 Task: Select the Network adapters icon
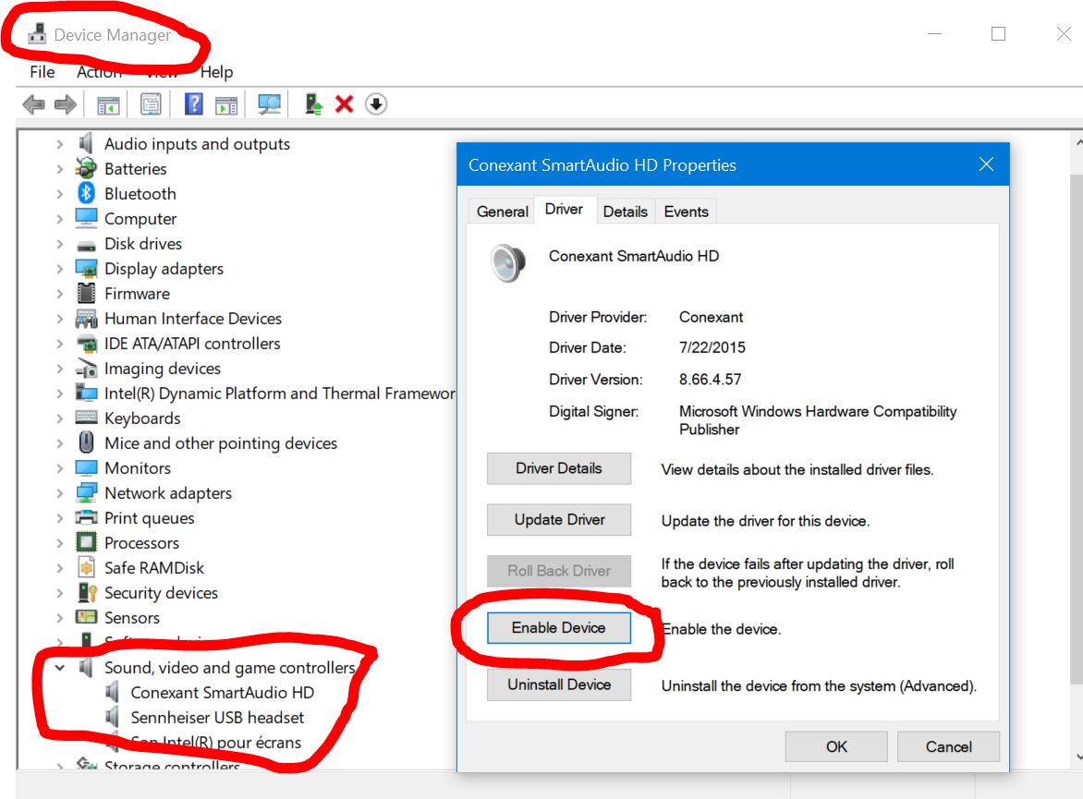tap(86, 492)
